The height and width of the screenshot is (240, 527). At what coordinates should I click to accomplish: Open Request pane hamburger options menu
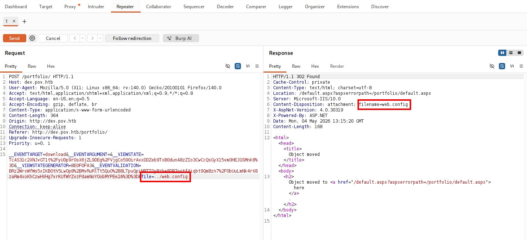(257, 66)
